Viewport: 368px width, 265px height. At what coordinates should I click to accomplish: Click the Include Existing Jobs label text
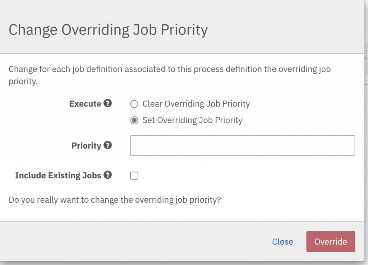[58, 175]
